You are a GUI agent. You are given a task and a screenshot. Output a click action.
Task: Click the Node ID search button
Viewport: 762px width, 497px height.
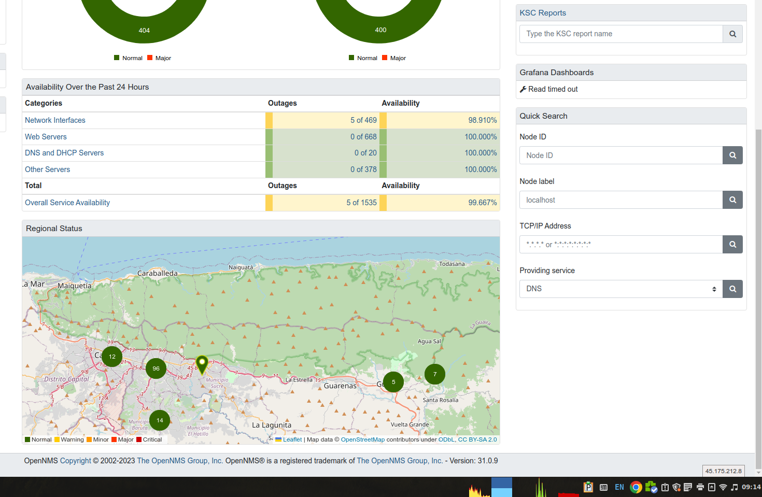click(732, 155)
